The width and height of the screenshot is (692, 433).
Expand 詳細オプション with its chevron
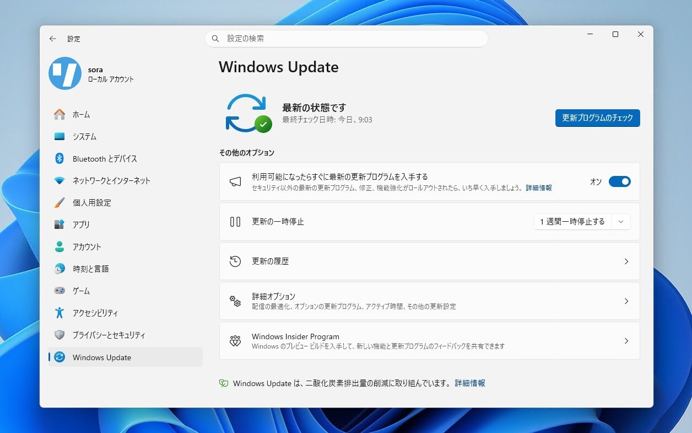[x=626, y=301]
